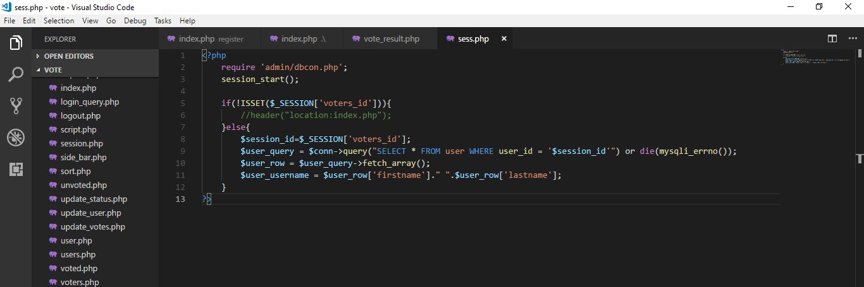Screen dimensions: 864x287
Task: Open update_status.php in the explorer
Action: (x=95, y=199)
